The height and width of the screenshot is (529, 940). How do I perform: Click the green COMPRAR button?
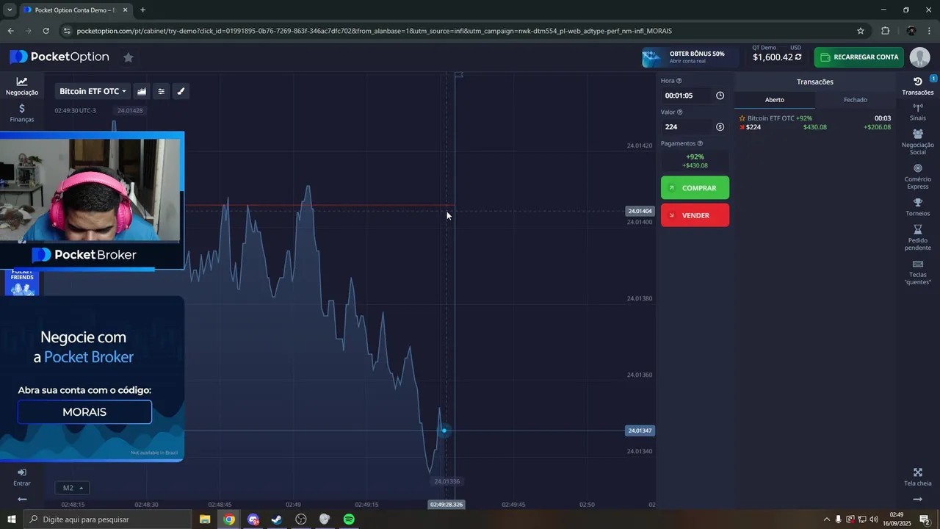coord(695,188)
